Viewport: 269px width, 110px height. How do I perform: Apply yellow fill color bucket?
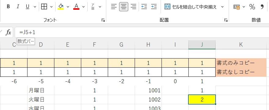[x=61, y=7]
